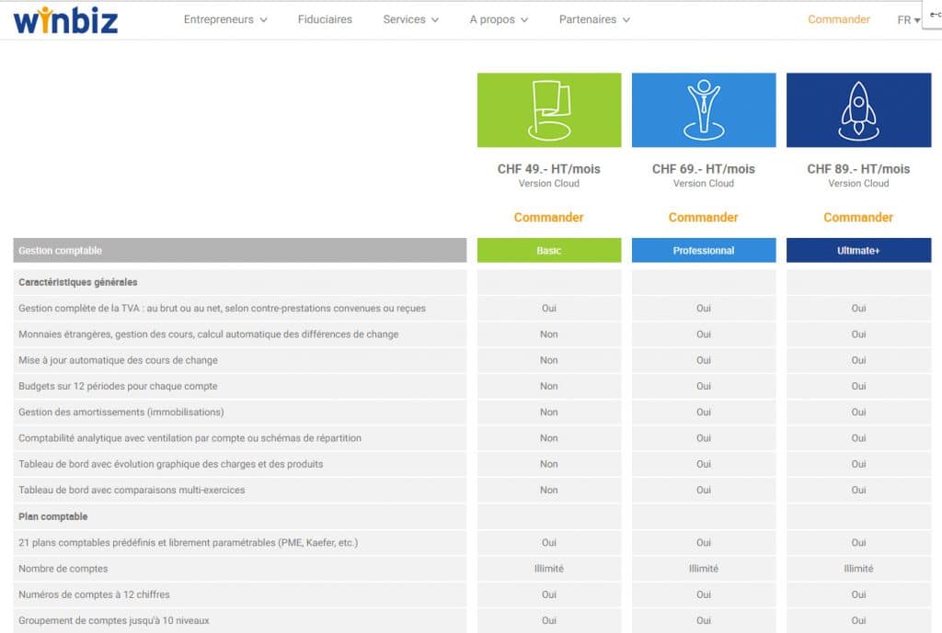Click Version Cloud under the CHF 89.- plan
This screenshot has height=633, width=942.
coord(858,184)
